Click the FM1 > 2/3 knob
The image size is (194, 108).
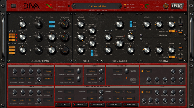[x=23, y=24]
